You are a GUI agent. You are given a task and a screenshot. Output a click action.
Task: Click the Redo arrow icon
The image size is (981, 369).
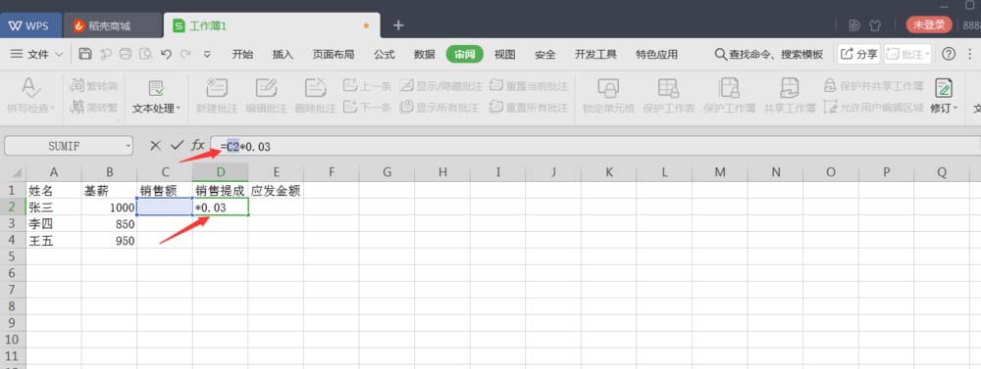click(185, 54)
